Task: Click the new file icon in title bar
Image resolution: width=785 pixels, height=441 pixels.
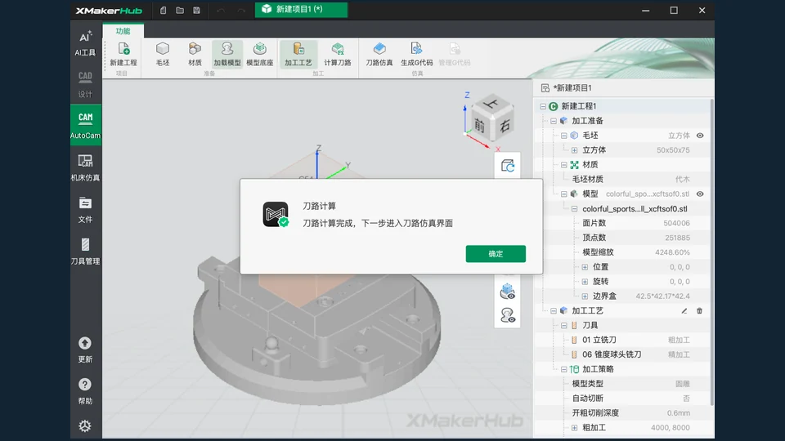Action: (x=164, y=10)
